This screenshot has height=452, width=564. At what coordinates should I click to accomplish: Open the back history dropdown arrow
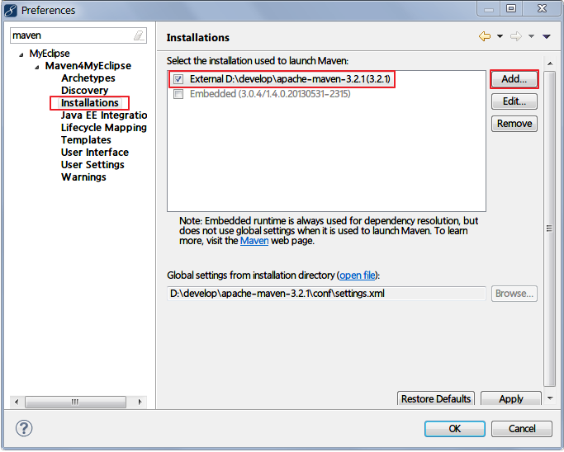pyautogui.click(x=500, y=36)
